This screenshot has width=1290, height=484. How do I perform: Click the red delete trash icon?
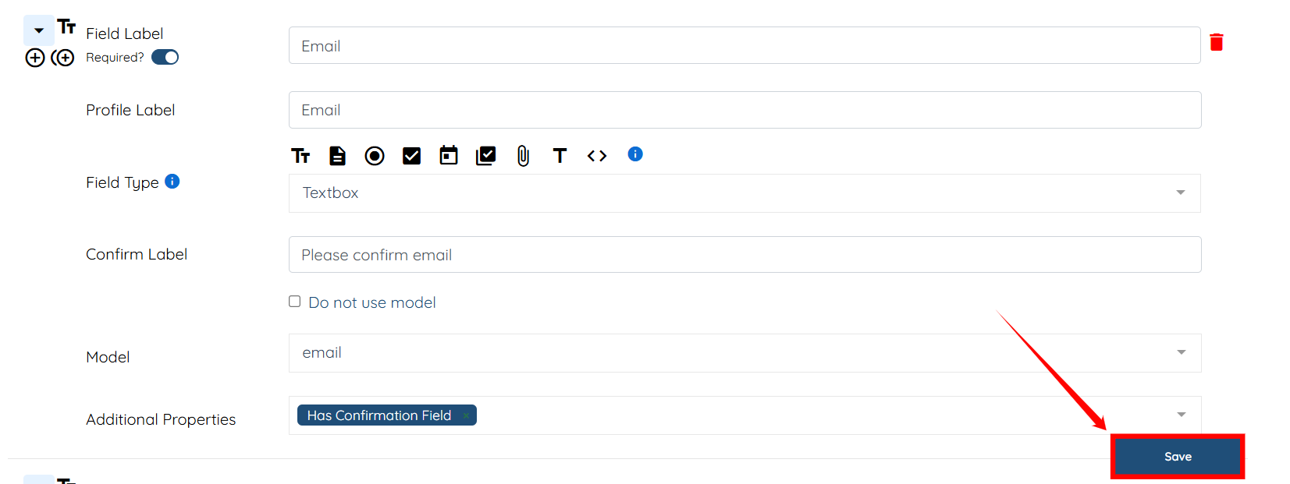pos(1216,42)
